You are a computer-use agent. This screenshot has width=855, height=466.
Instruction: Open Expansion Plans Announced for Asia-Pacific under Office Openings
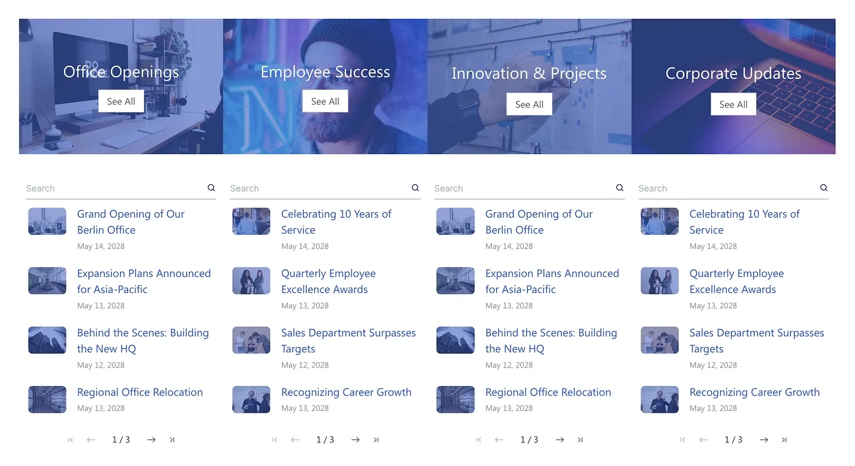pos(144,281)
